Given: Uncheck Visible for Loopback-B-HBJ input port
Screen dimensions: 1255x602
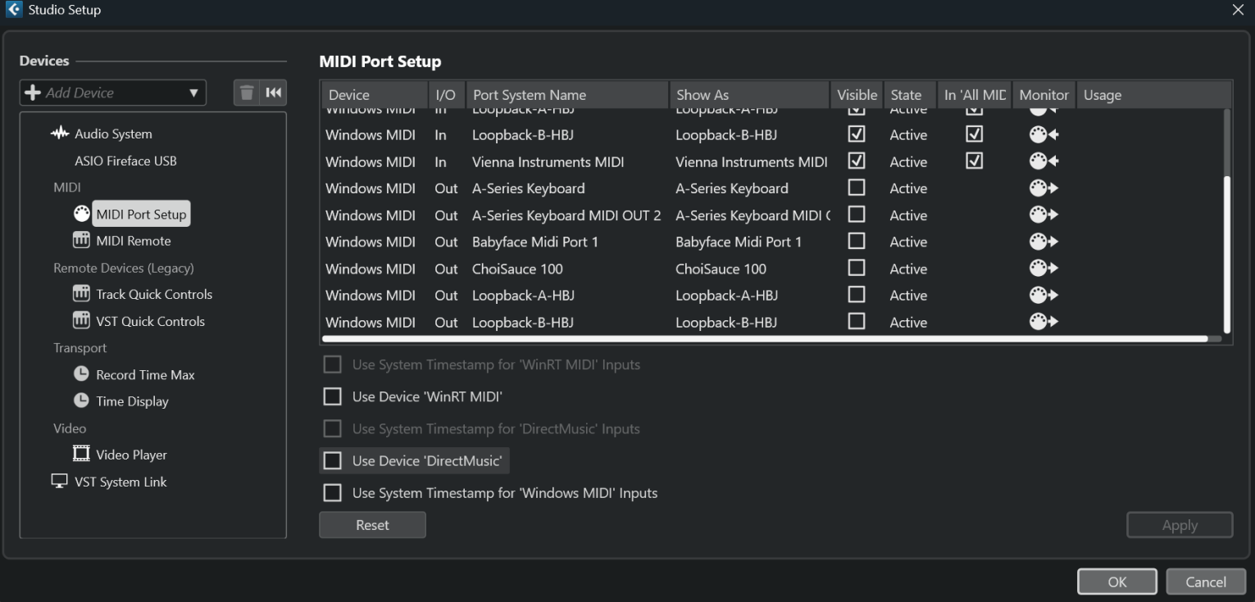Looking at the screenshot, I should 857,134.
